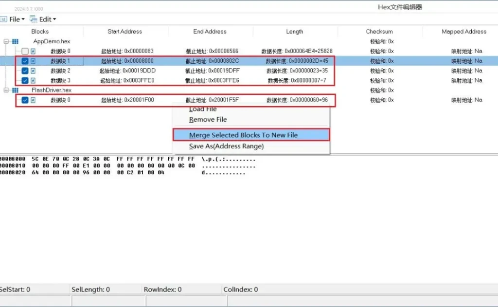Click the Start Address column header
This screenshot has width=498, height=307.
pos(124,32)
